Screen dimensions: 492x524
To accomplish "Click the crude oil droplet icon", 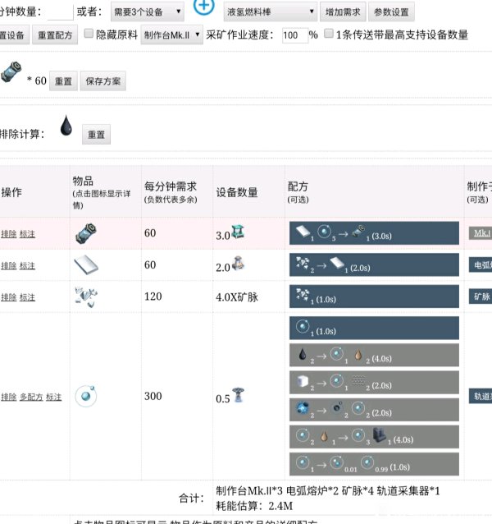I will [x=66, y=126].
